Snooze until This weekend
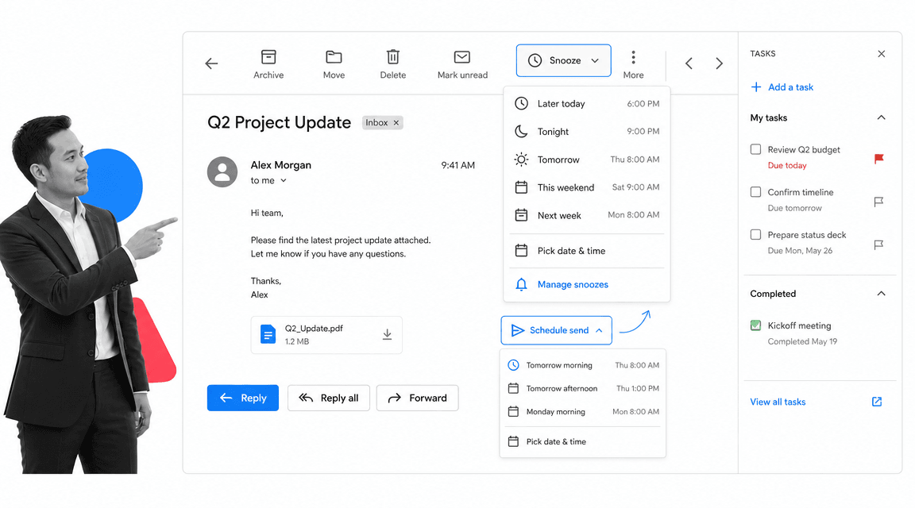915x508 pixels. click(586, 187)
